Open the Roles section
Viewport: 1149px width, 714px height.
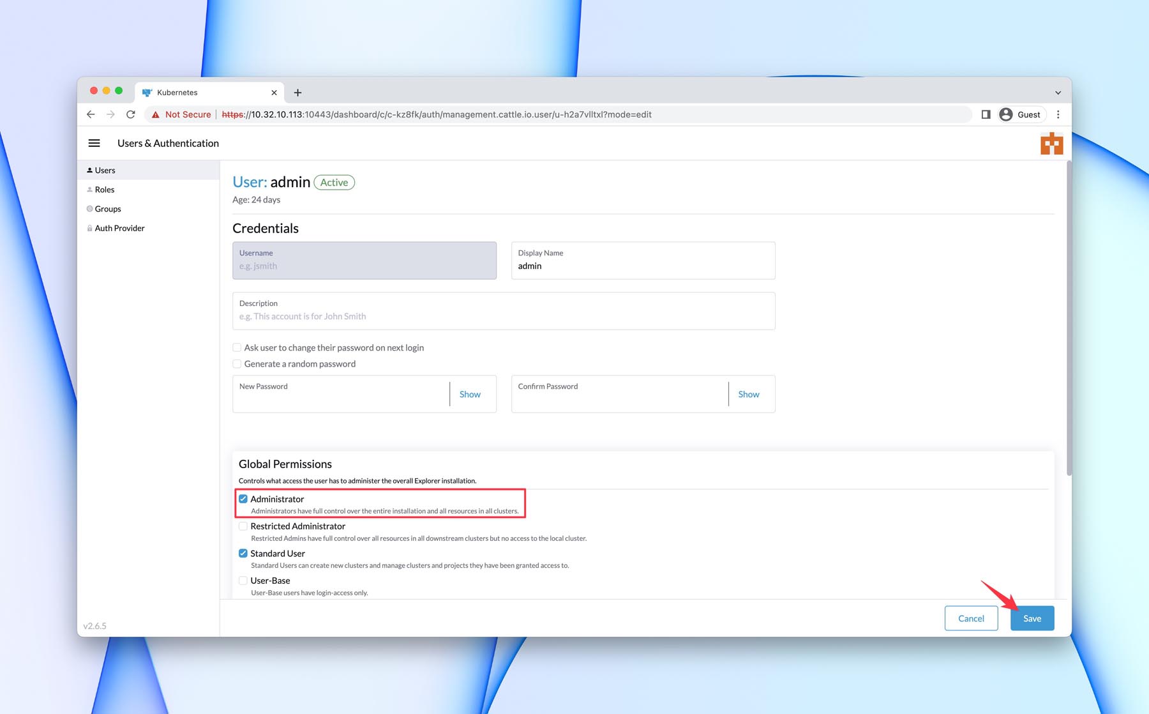pyautogui.click(x=148, y=190)
